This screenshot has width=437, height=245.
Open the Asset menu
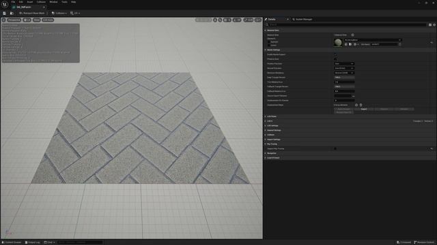pos(30,2)
